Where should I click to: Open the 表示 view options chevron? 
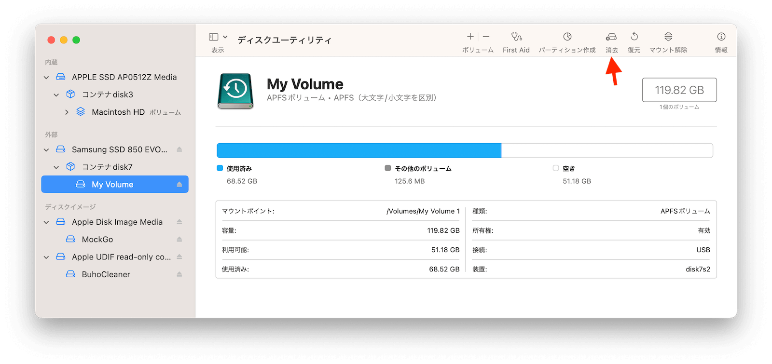click(x=225, y=37)
